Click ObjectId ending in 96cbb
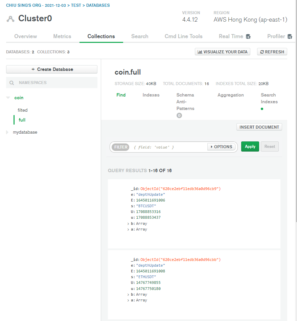The image size is (297, 321). point(181,260)
